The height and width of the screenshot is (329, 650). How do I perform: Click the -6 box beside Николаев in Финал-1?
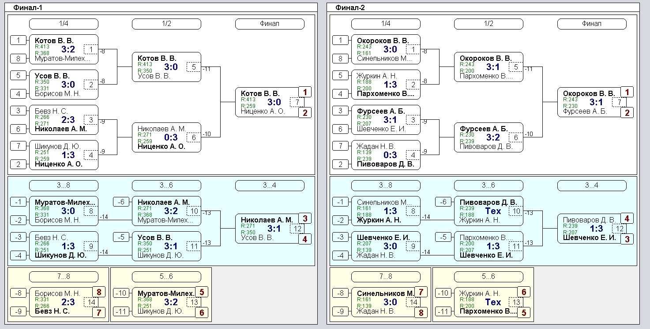click(121, 202)
